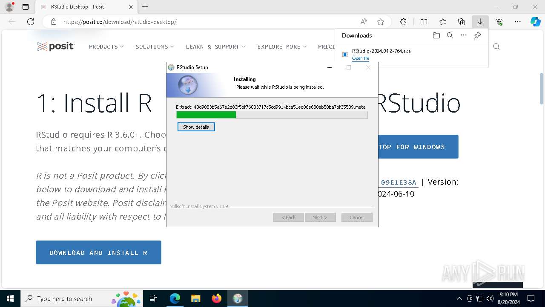This screenshot has height=307, width=545.
Task: Launch Firefox from the taskbar
Action: [x=216, y=298]
